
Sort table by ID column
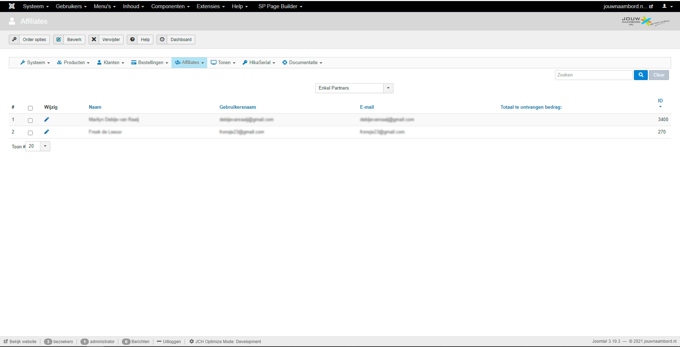660,101
